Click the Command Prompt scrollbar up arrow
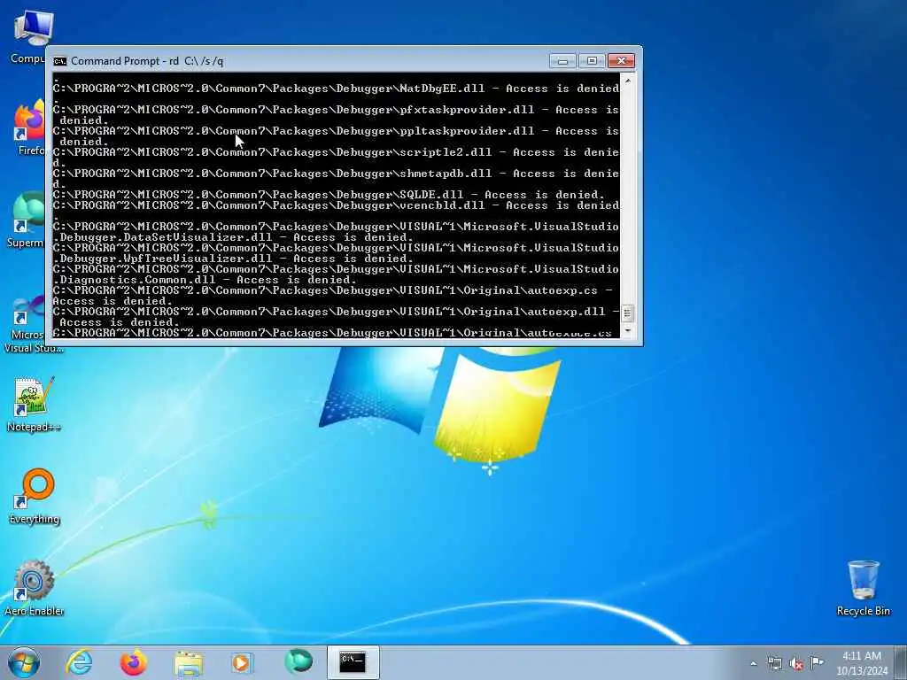This screenshot has height=680, width=907. click(628, 81)
